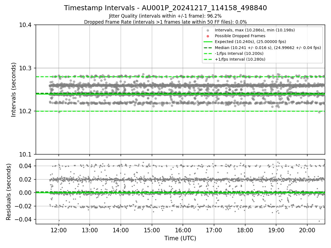Click the 15:00 time tick label
This screenshot has width=331, height=248.
[x=152, y=230]
